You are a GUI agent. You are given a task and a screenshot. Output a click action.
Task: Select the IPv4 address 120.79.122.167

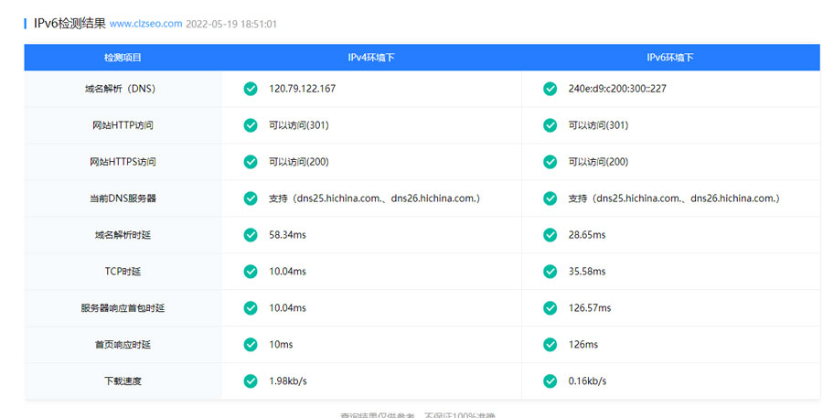pyautogui.click(x=302, y=89)
